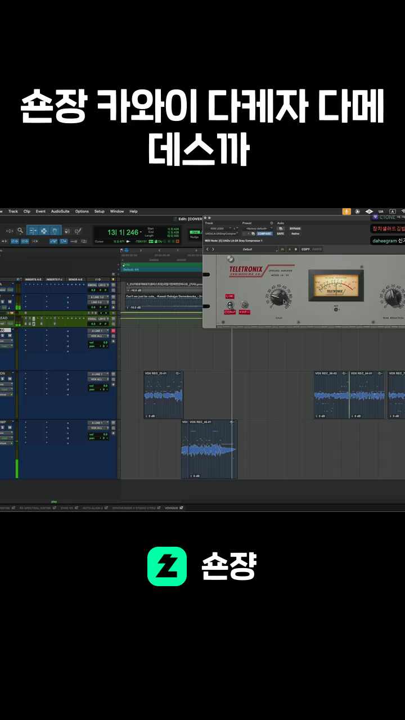This screenshot has width=405, height=720.
Task: Click the LA-2A Gain knob
Action: pos(278,298)
